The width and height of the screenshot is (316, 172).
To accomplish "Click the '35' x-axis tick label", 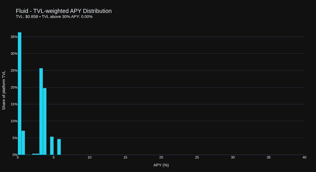I will 269,158.
